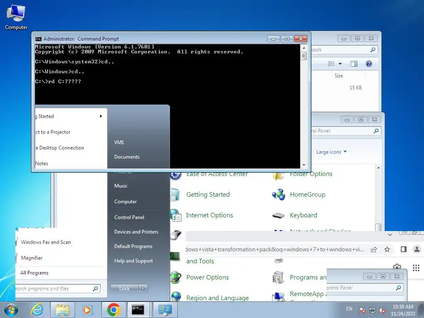Open the Power Options battery icon
424x318 pixels.
click(x=176, y=277)
